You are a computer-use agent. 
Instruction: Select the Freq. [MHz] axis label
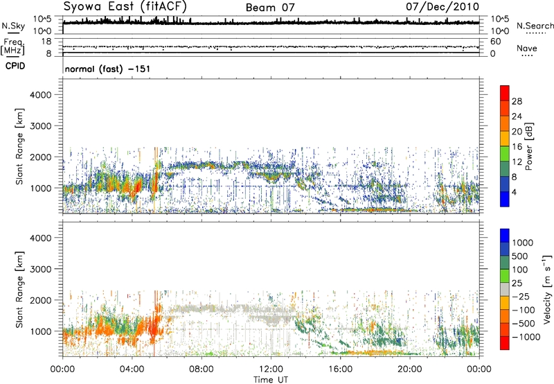pyautogui.click(x=12, y=47)
